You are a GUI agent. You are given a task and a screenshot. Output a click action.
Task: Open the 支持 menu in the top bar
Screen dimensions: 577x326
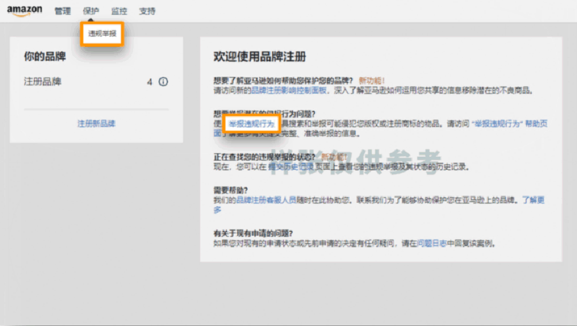click(x=147, y=11)
